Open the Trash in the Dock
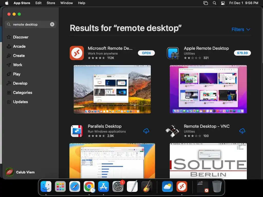This screenshot has width=263, height=197. click(217, 186)
